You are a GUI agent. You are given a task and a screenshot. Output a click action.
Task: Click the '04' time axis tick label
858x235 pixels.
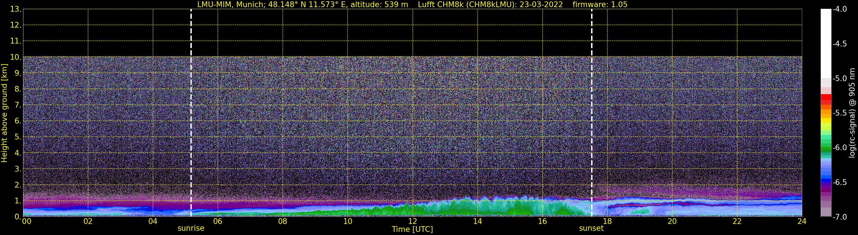coord(153,221)
